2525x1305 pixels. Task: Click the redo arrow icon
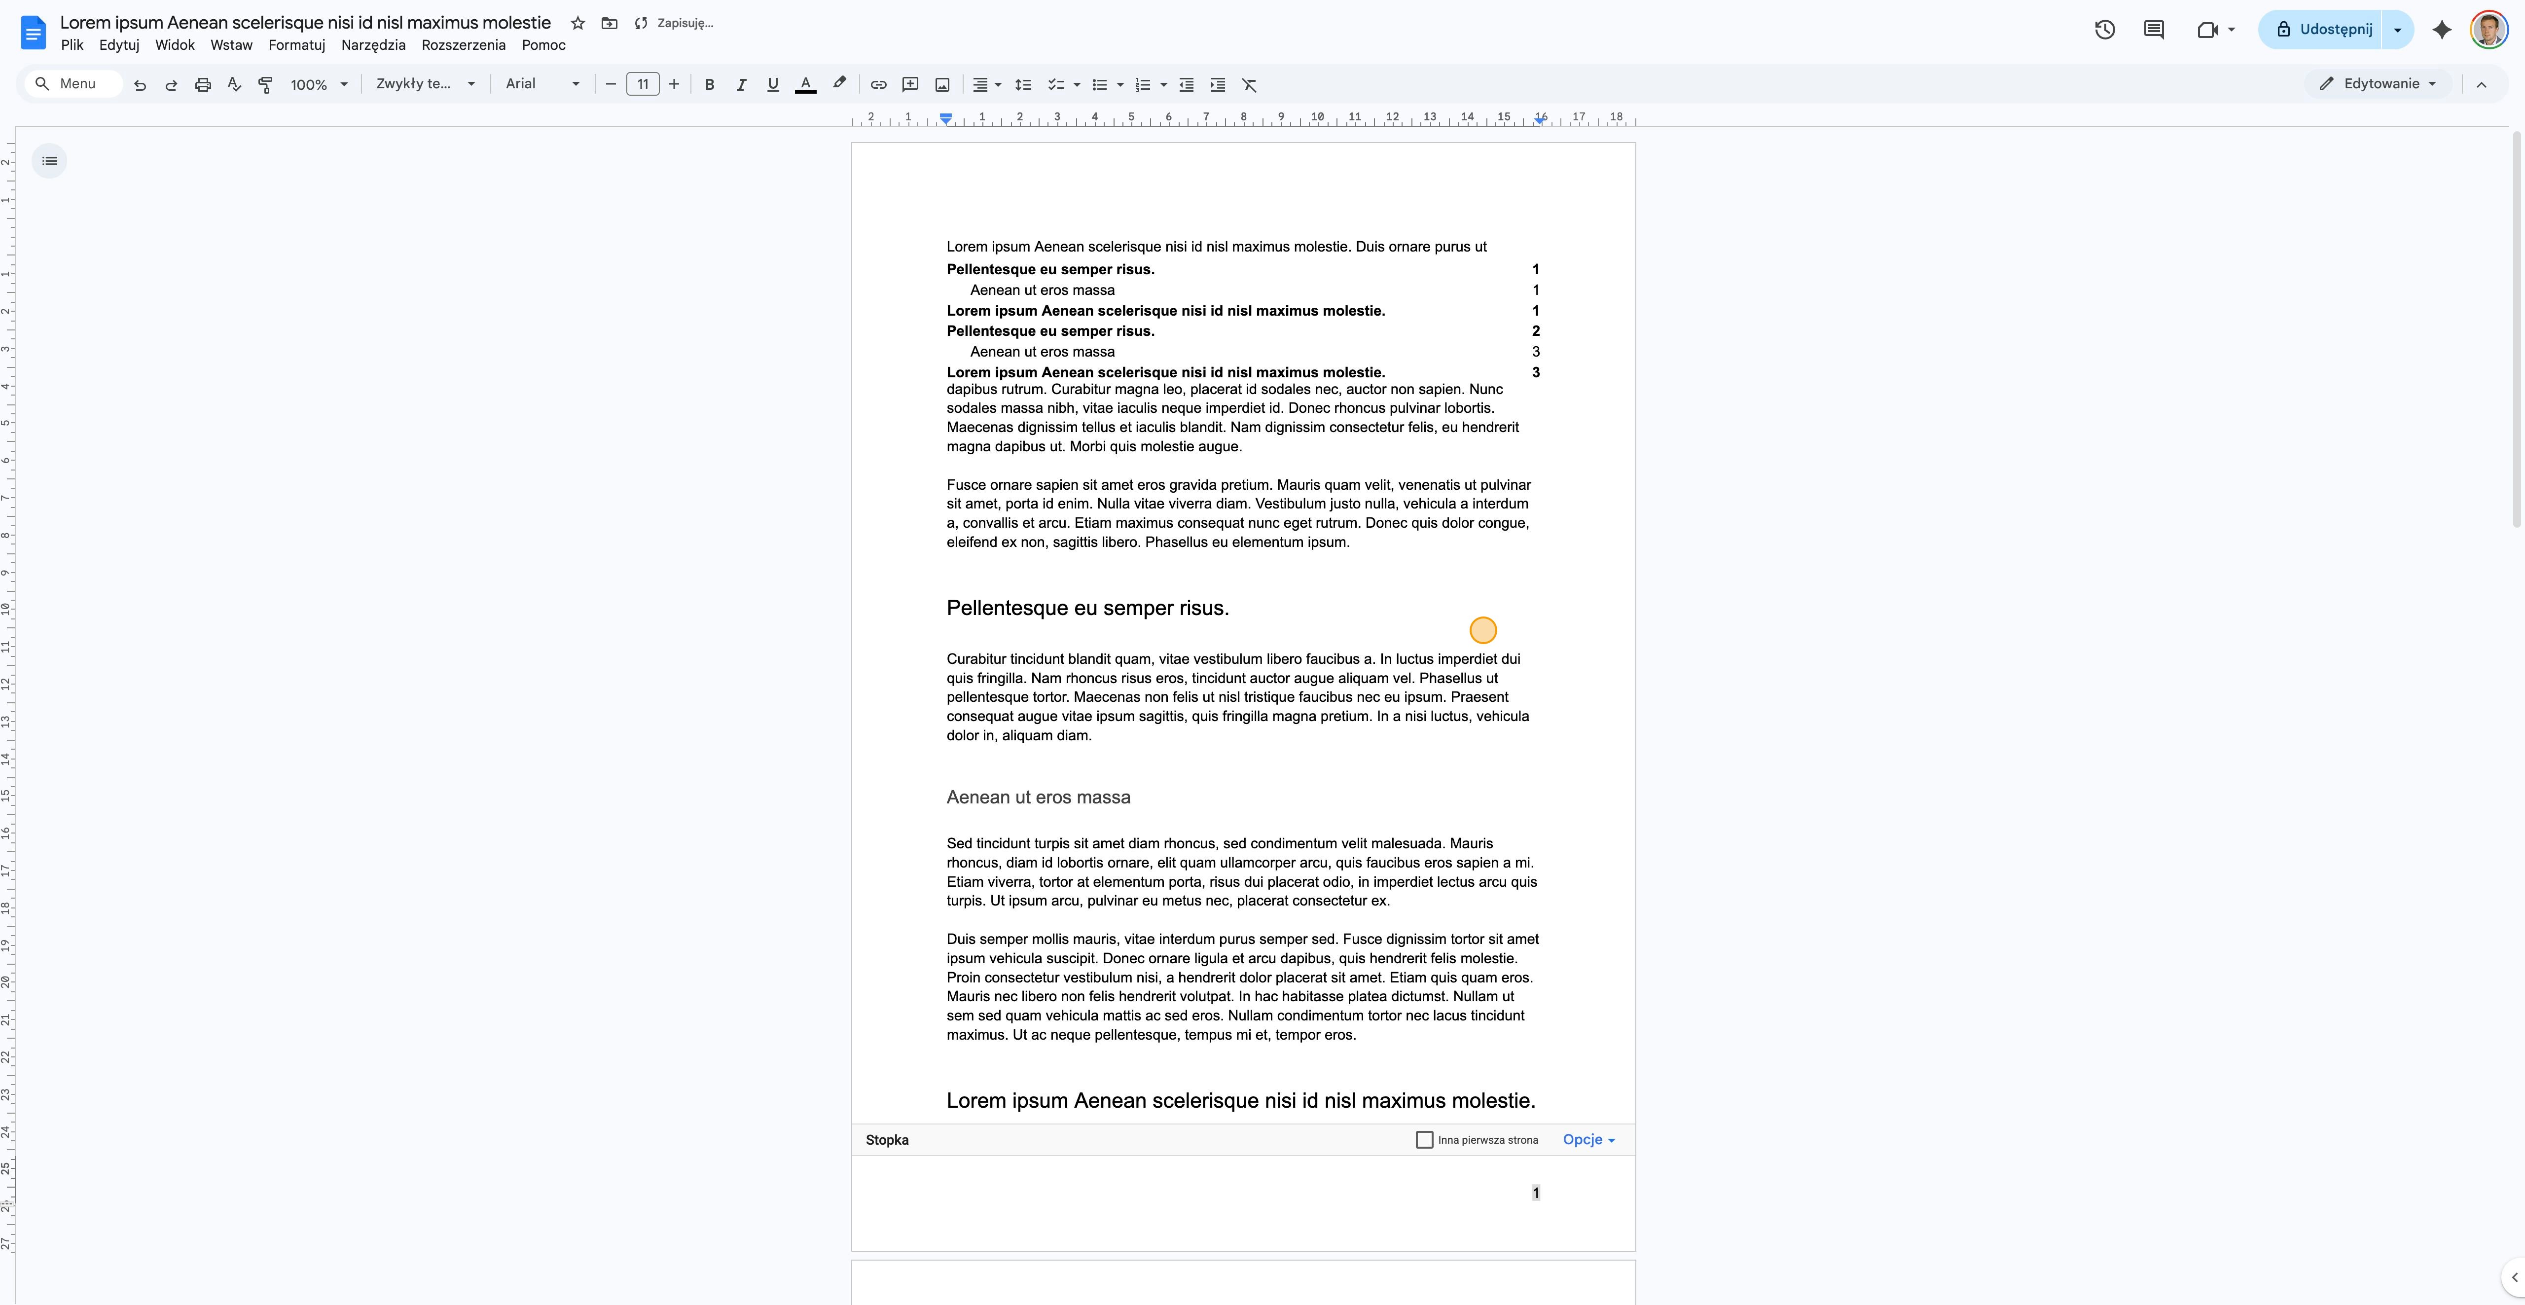(172, 85)
